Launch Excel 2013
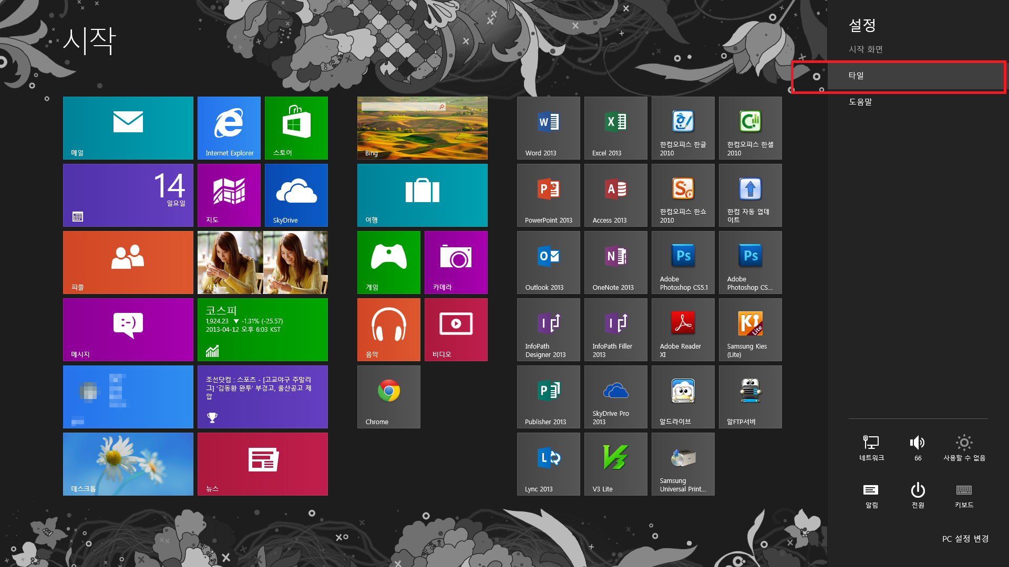Image resolution: width=1009 pixels, height=567 pixels. click(616, 128)
